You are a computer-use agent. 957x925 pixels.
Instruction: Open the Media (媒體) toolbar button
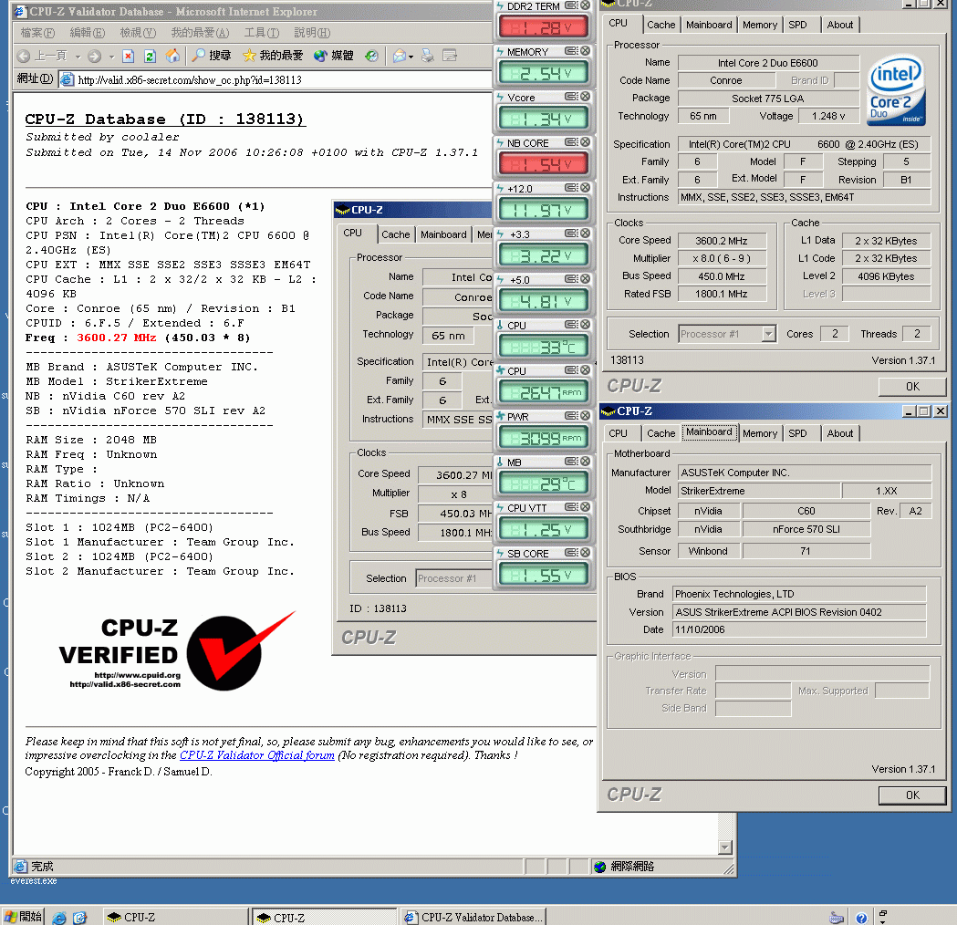(333, 57)
